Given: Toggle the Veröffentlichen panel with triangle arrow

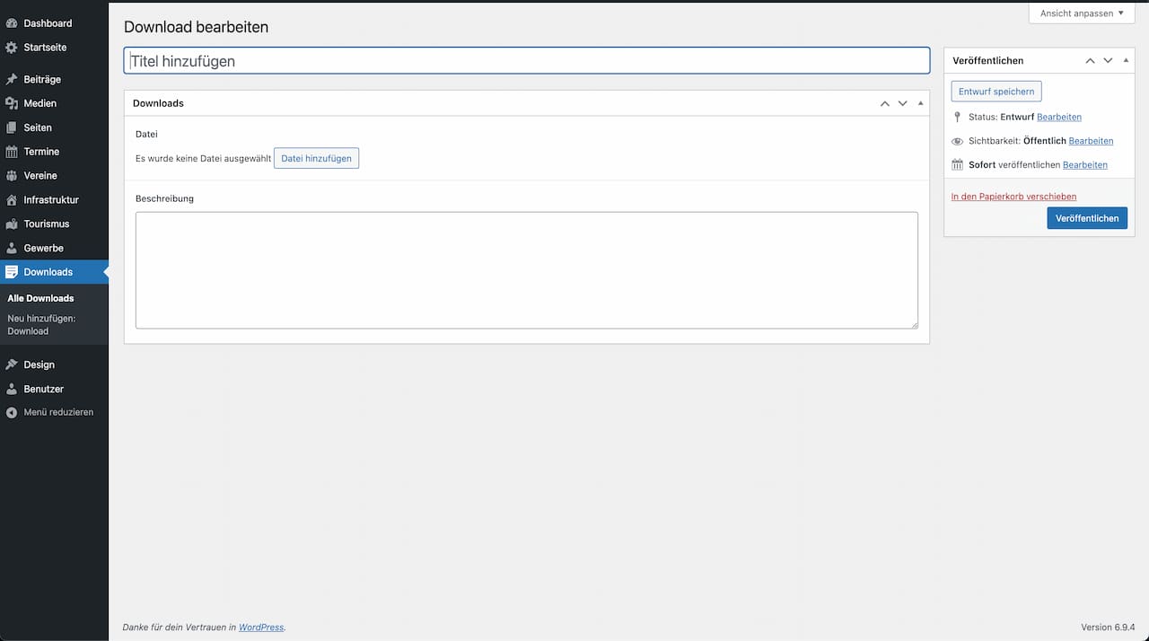Looking at the screenshot, I should coord(1126,60).
